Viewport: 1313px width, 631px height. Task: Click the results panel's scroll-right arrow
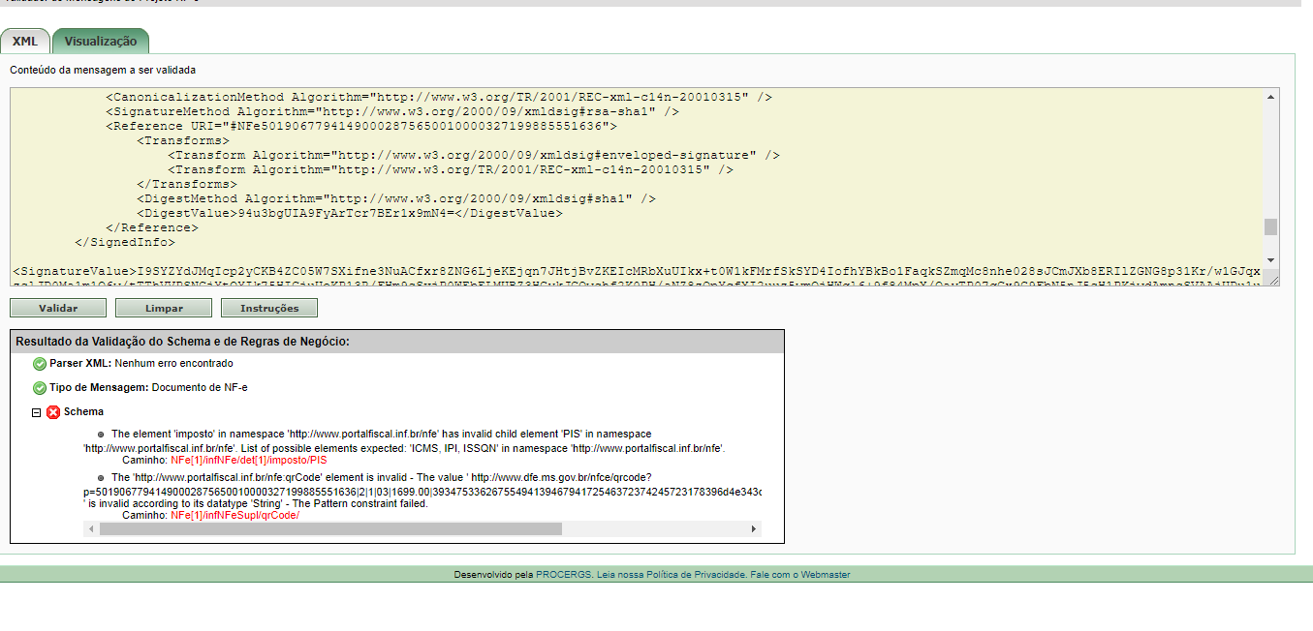[x=754, y=529]
